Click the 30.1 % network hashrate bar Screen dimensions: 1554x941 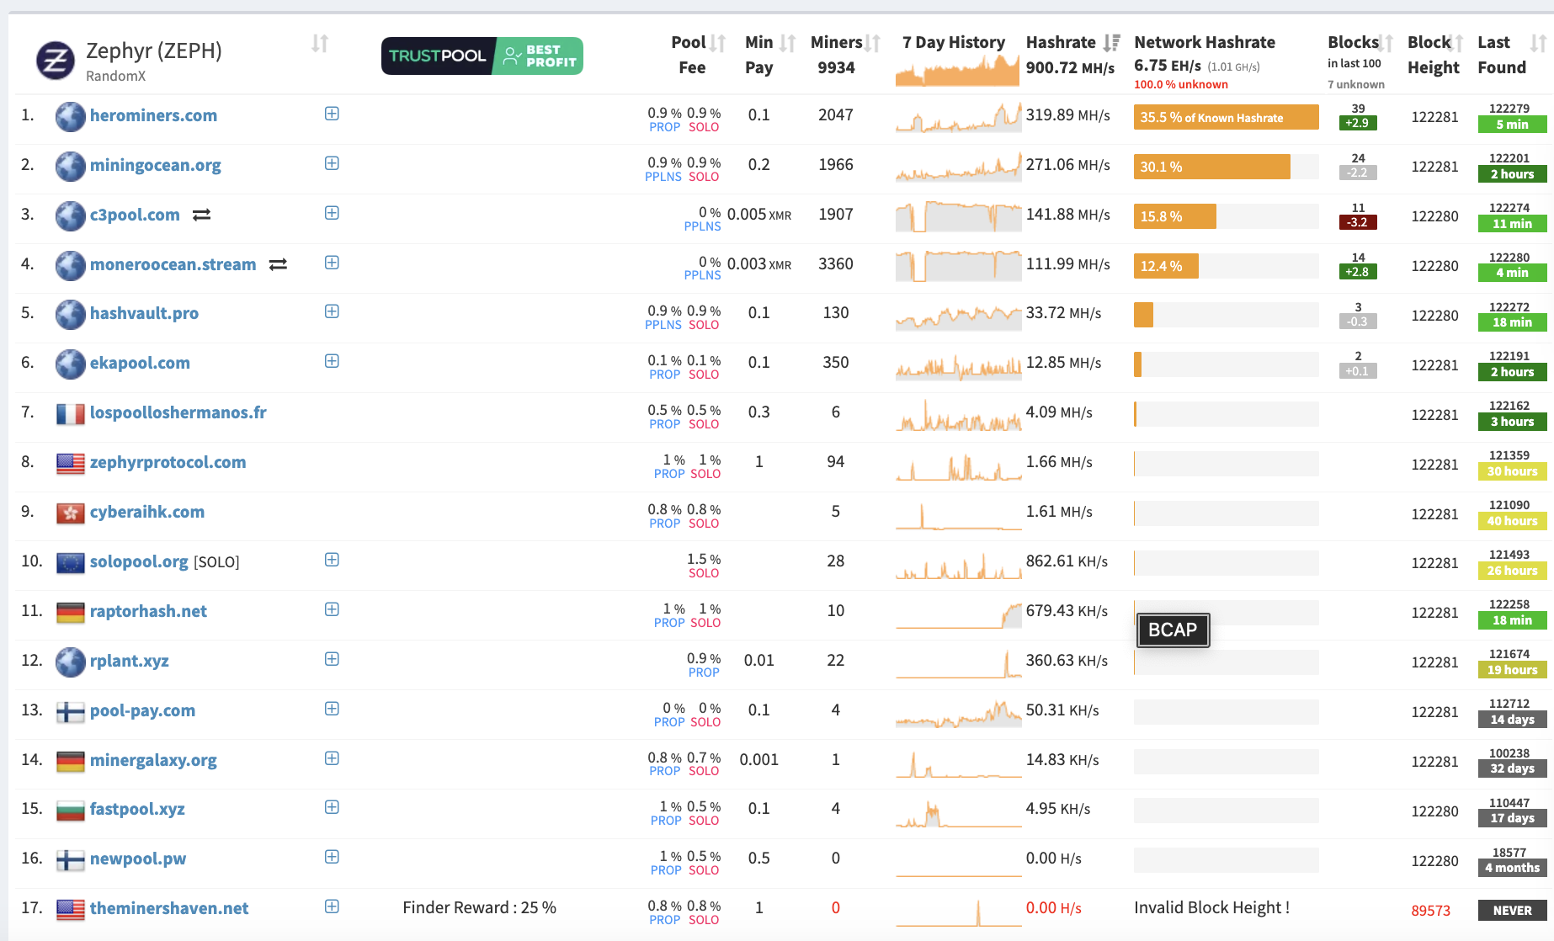1212,167
